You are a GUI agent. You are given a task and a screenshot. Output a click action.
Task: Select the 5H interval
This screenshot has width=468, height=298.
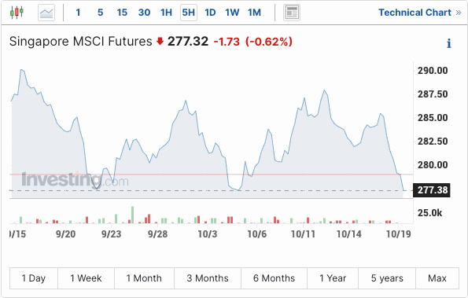click(189, 13)
